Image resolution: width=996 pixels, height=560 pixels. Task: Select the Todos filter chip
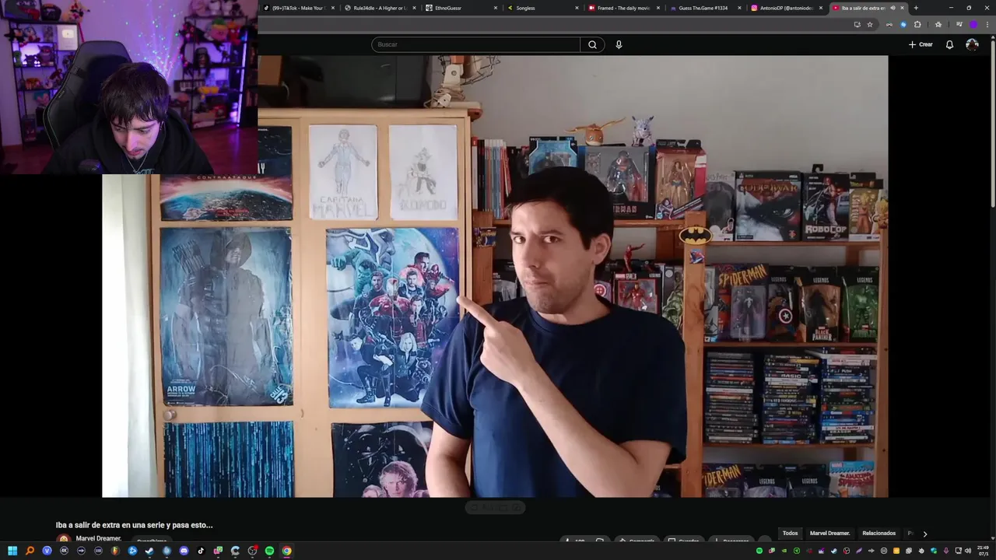[x=790, y=533]
